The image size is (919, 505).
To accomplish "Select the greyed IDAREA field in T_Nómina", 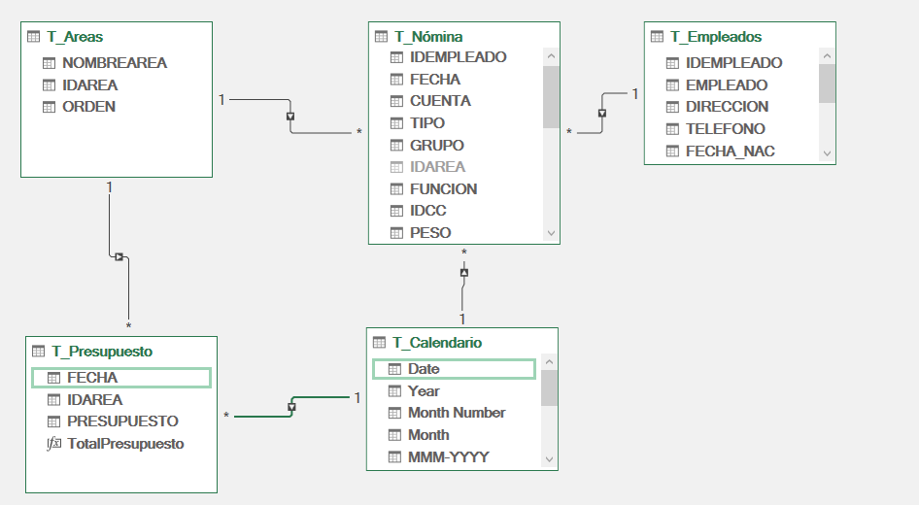I will point(437,167).
